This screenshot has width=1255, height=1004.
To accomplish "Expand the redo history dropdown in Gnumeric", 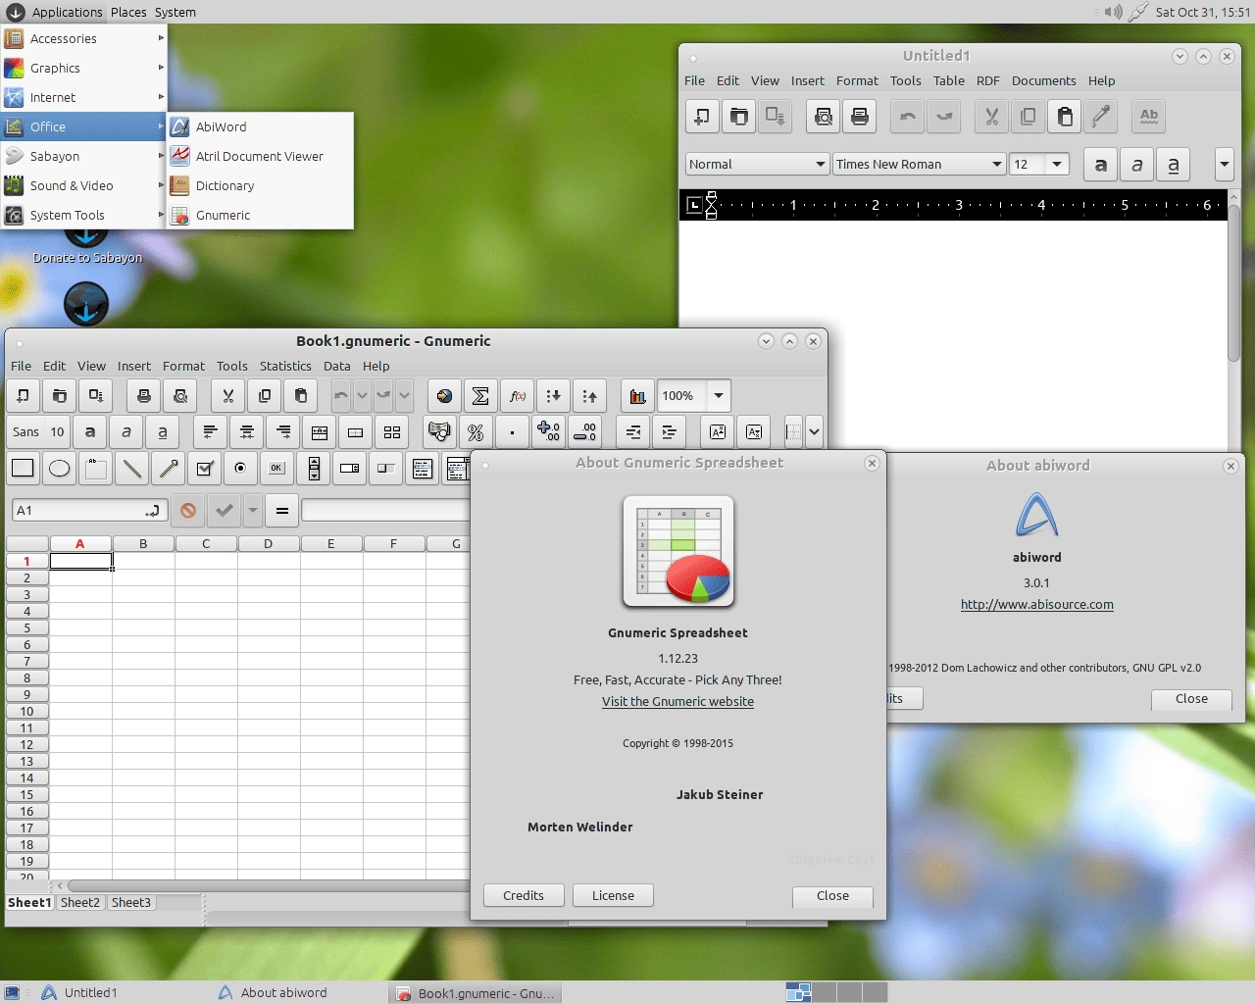I will (404, 396).
